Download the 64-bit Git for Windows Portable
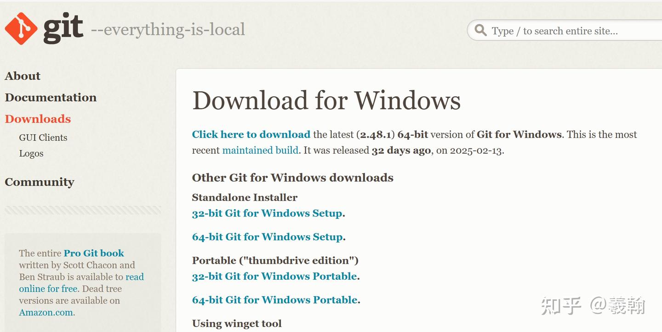Image resolution: width=662 pixels, height=332 pixels. click(x=274, y=299)
